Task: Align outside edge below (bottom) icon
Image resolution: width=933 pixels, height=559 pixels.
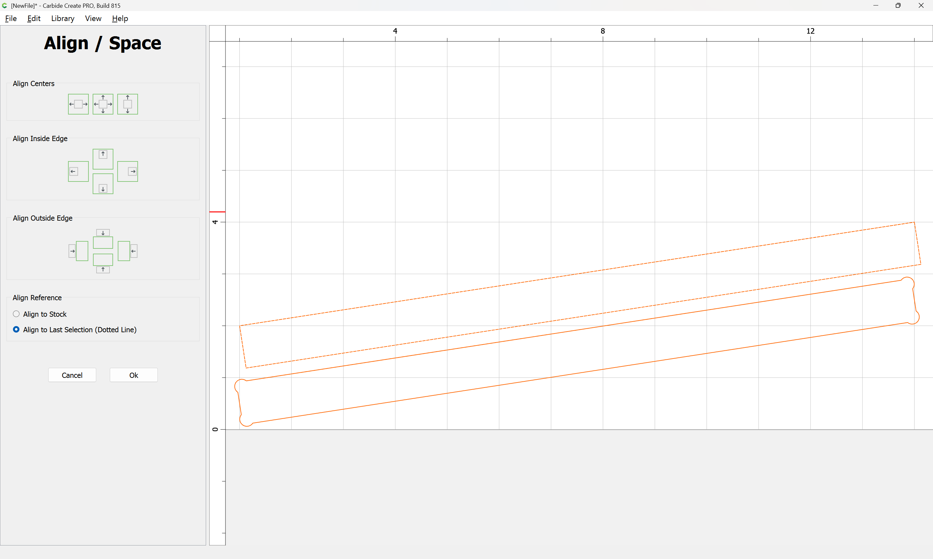Action: [x=103, y=263]
